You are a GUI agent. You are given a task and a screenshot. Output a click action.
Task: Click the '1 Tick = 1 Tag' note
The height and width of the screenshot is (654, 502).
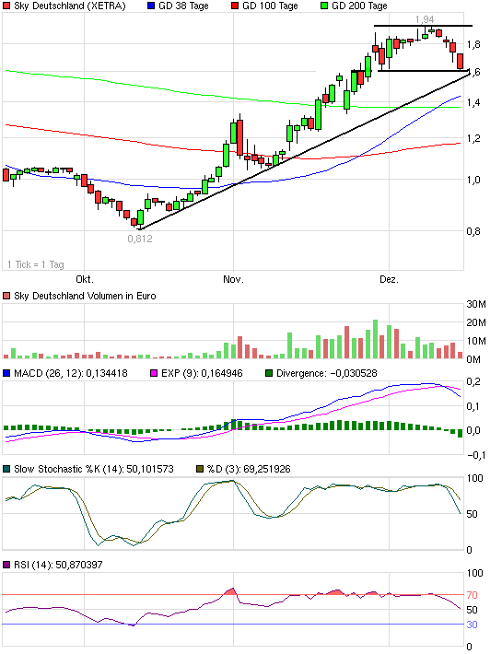coord(35,264)
